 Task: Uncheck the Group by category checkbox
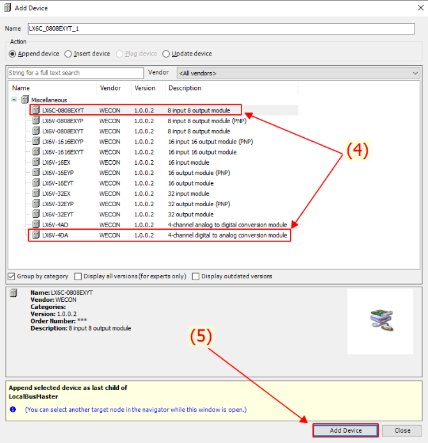(x=11, y=276)
